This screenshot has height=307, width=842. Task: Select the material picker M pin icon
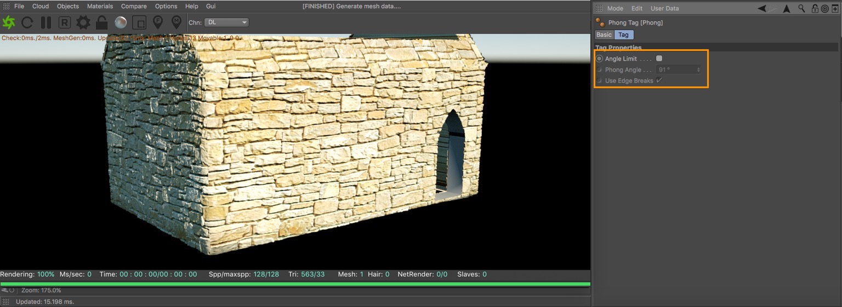pyautogui.click(x=177, y=22)
